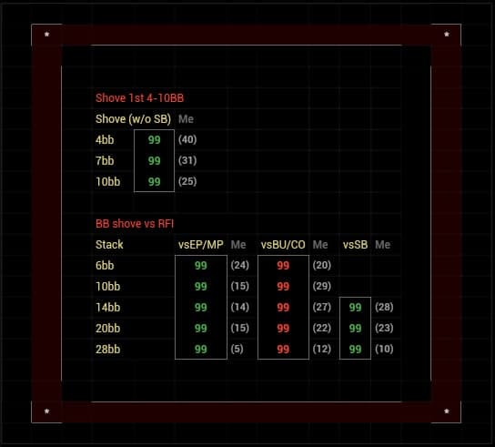Viewport: 495px width, 447px height.
Task: Click the vsSB column header
Action: (x=355, y=245)
